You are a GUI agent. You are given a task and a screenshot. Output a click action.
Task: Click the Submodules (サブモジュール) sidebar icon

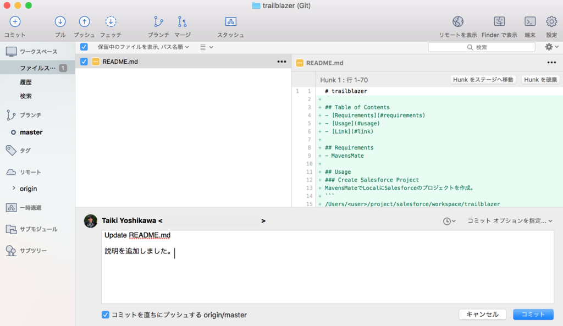[11, 229]
